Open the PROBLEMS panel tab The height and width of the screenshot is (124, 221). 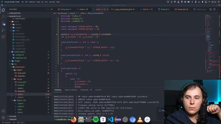click(x=86, y=90)
